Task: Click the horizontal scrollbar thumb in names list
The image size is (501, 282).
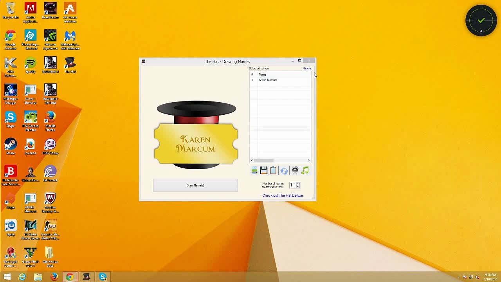Action: click(264, 161)
